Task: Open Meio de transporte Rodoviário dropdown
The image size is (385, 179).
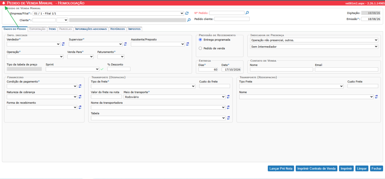Action: tap(174, 97)
